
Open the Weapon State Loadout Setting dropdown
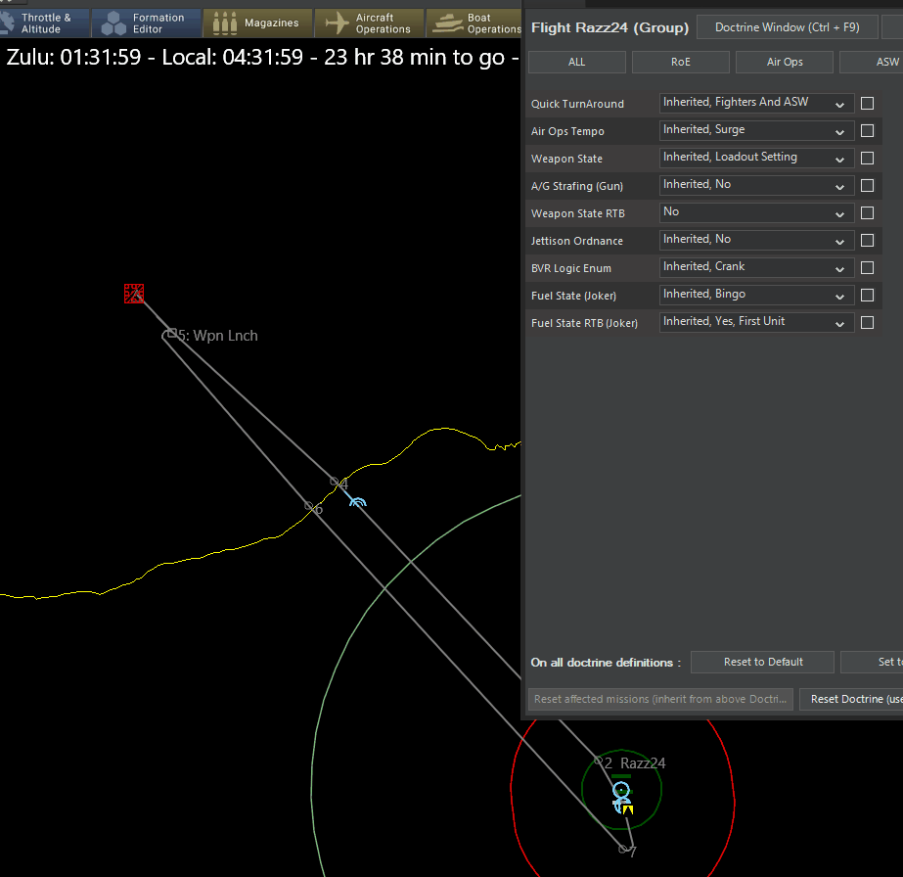pyautogui.click(x=756, y=158)
